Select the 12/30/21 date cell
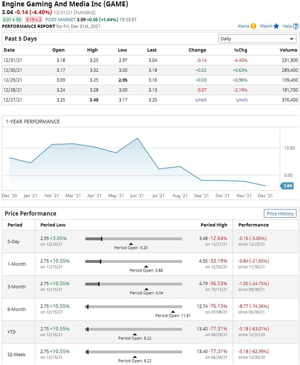The width and height of the screenshot is (300, 365). click(13, 70)
